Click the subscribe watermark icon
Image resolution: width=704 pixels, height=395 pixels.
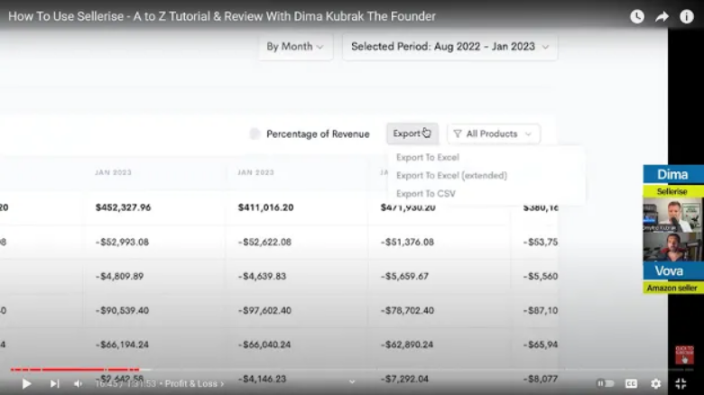click(x=684, y=354)
